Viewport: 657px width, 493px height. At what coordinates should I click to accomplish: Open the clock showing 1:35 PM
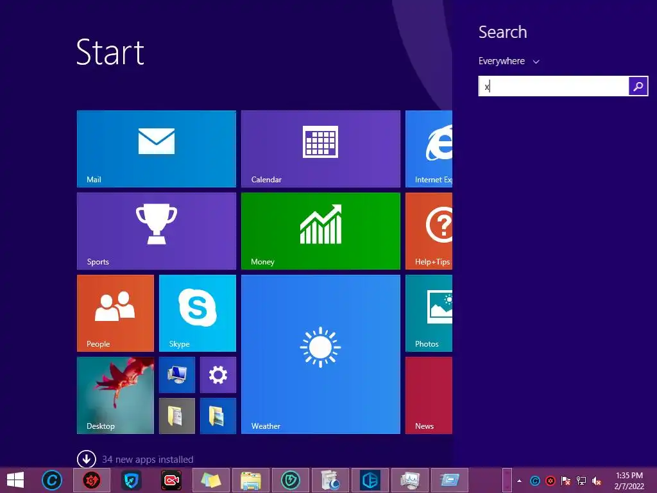coord(629,481)
